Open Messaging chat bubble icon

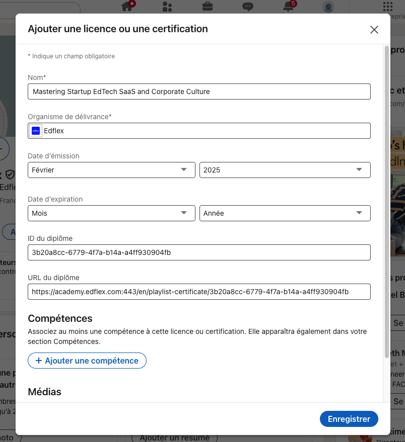pyautogui.click(x=248, y=6)
